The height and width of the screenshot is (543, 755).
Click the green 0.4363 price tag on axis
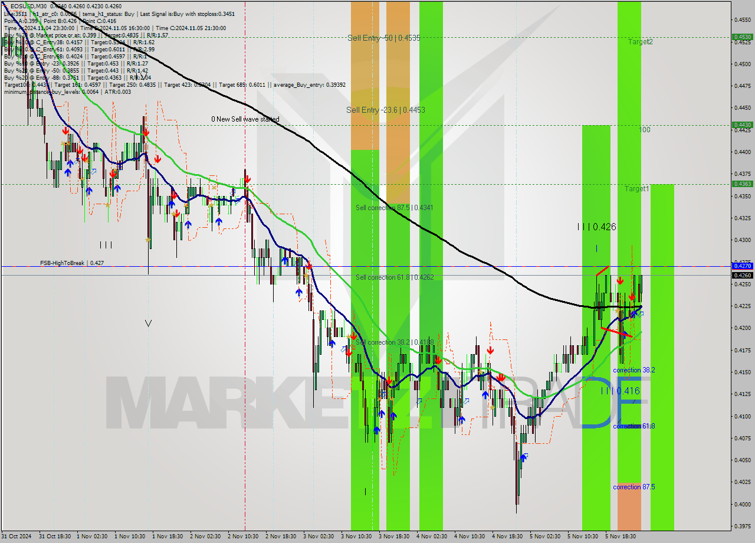coord(742,184)
